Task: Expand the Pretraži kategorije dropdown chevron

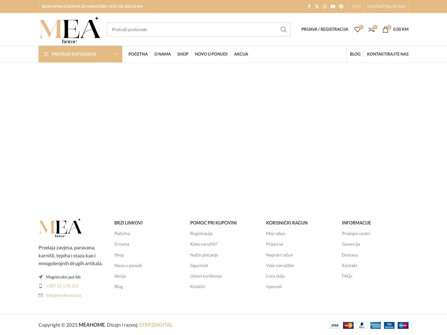Action: 116,54
